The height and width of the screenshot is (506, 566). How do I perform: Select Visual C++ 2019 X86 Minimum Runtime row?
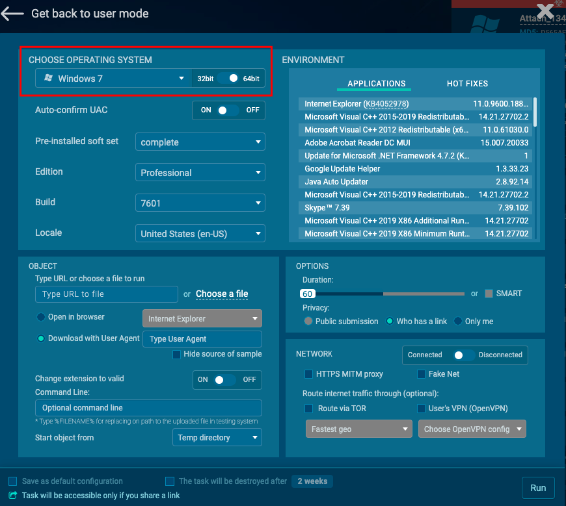(415, 234)
